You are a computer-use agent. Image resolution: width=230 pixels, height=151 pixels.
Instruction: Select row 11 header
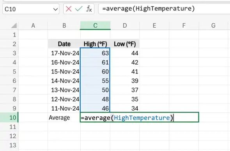(x=9, y=127)
